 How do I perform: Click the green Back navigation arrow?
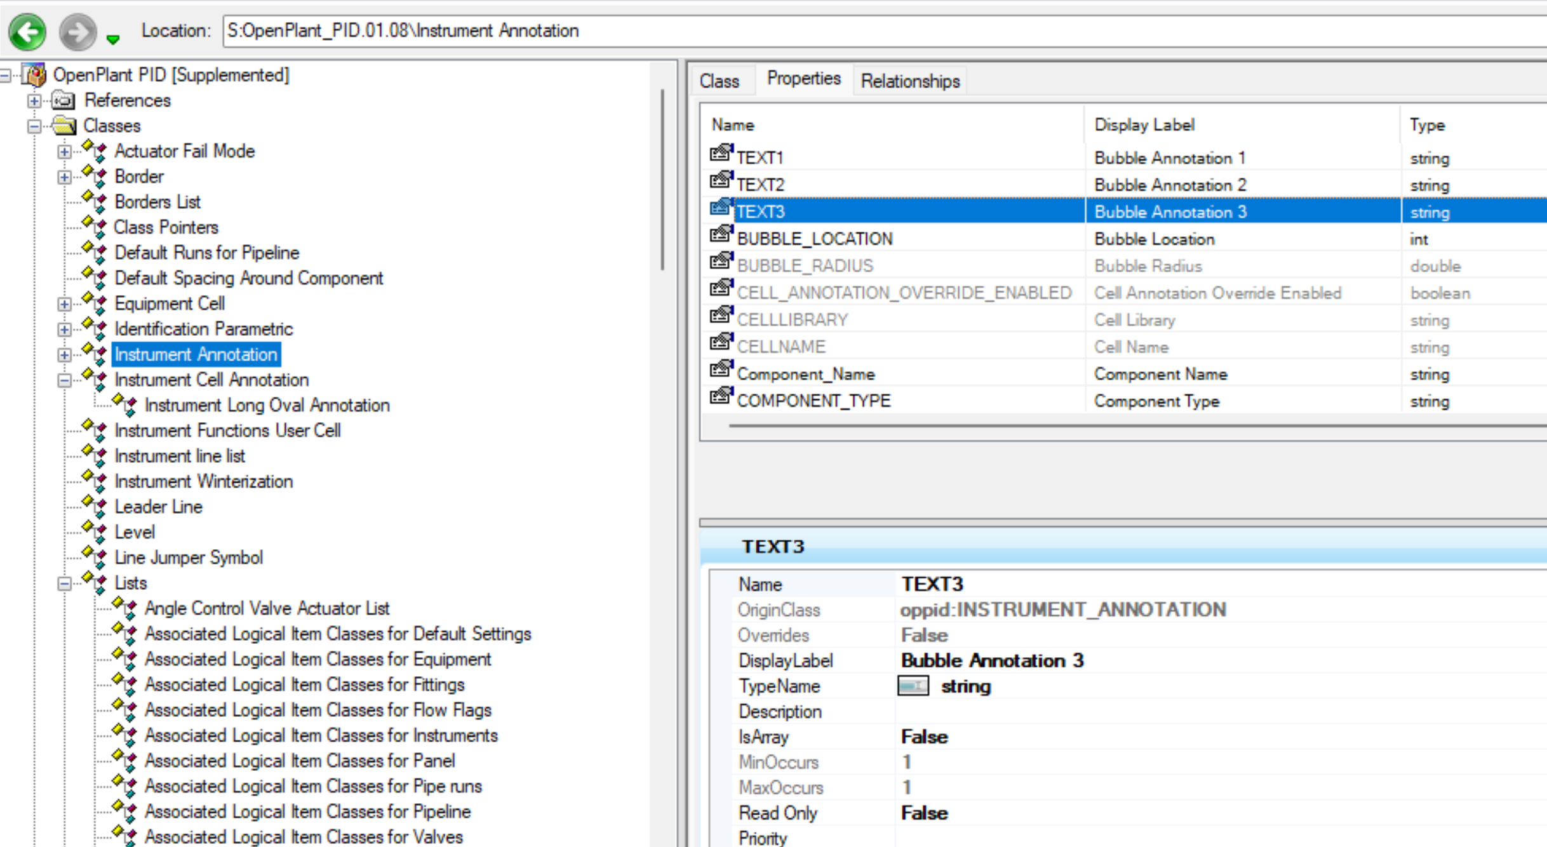27,31
